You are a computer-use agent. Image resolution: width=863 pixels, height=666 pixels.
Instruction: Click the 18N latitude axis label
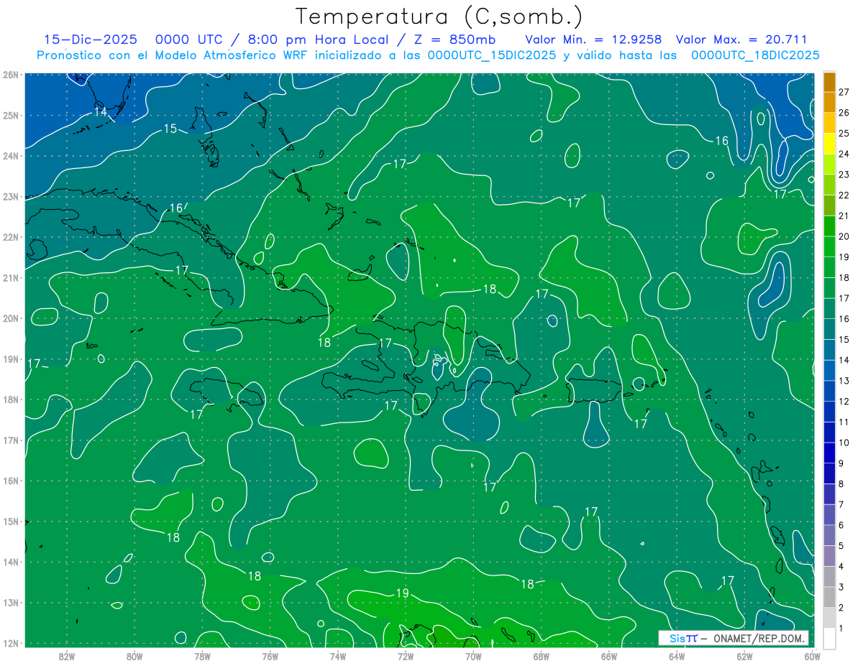pyautogui.click(x=11, y=399)
